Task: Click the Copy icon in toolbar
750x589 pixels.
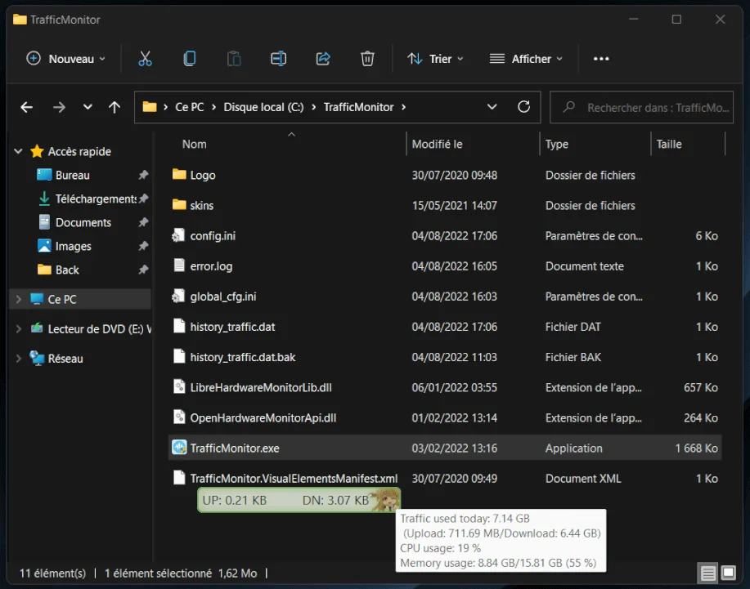Action: point(190,59)
